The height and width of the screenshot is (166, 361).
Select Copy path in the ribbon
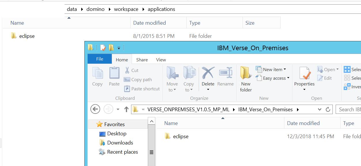(x=138, y=80)
